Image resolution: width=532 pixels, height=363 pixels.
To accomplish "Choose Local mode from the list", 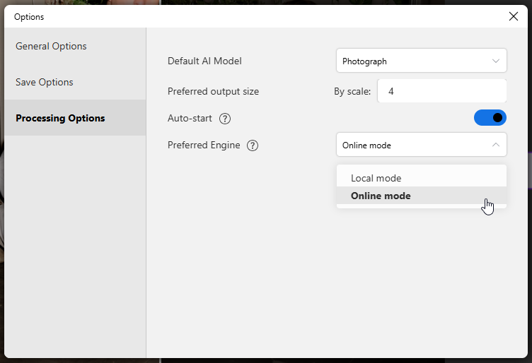I will coord(376,178).
